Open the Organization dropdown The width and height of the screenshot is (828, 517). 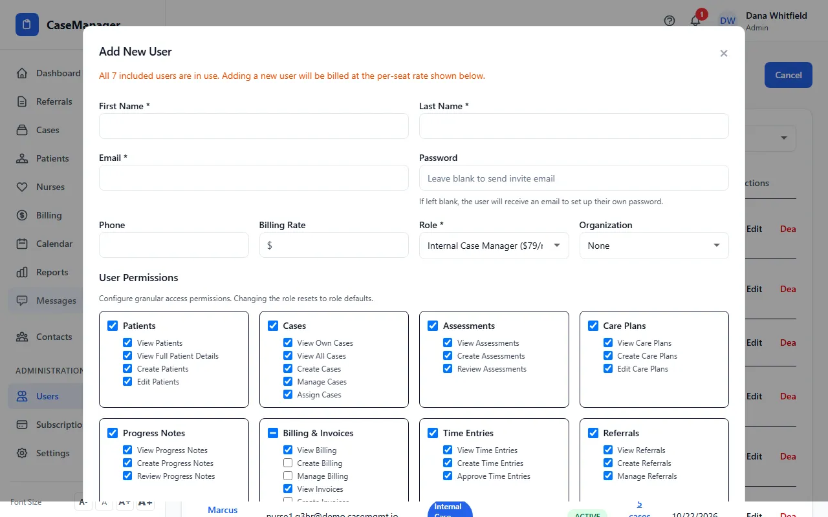point(654,246)
